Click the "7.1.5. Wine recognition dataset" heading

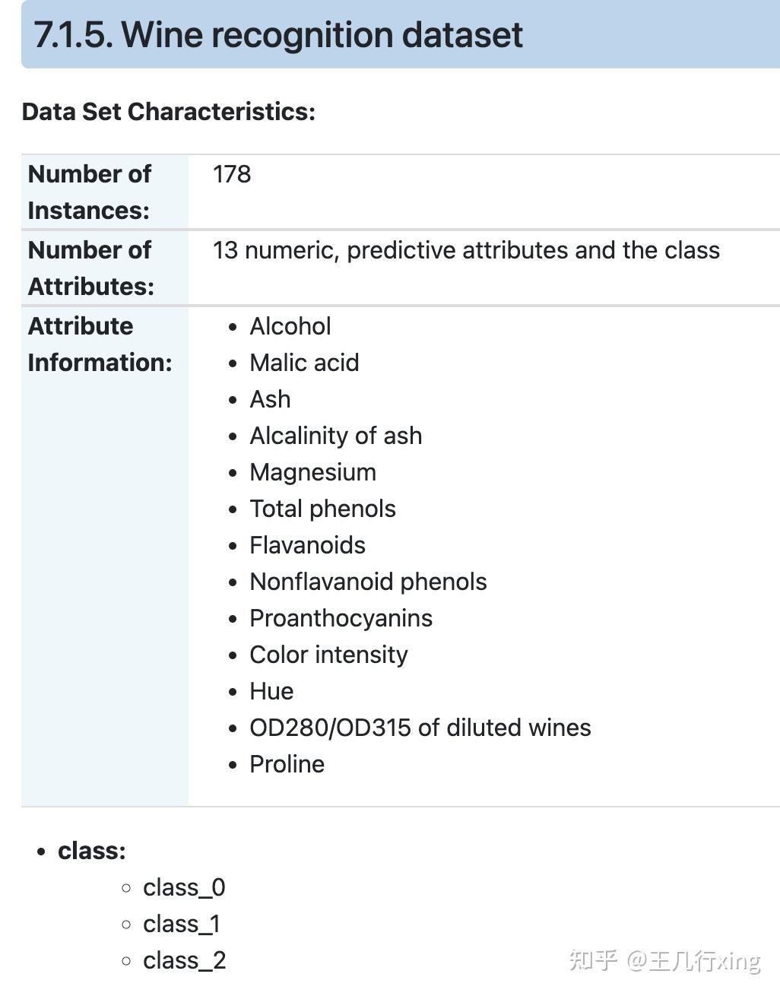pos(278,35)
